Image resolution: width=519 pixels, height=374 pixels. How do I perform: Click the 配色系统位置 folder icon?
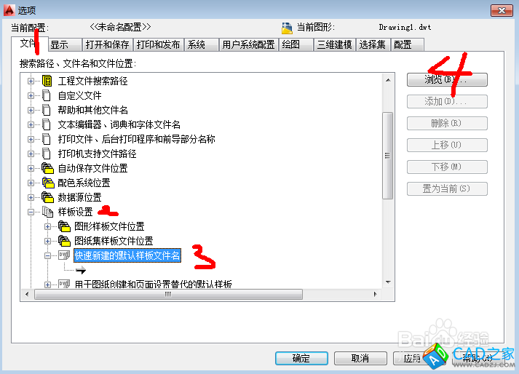point(47,183)
